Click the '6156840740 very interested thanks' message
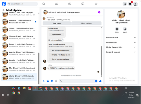 coord(61,68)
